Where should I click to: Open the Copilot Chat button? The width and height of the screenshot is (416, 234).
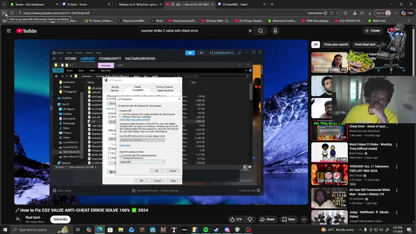pos(407,13)
